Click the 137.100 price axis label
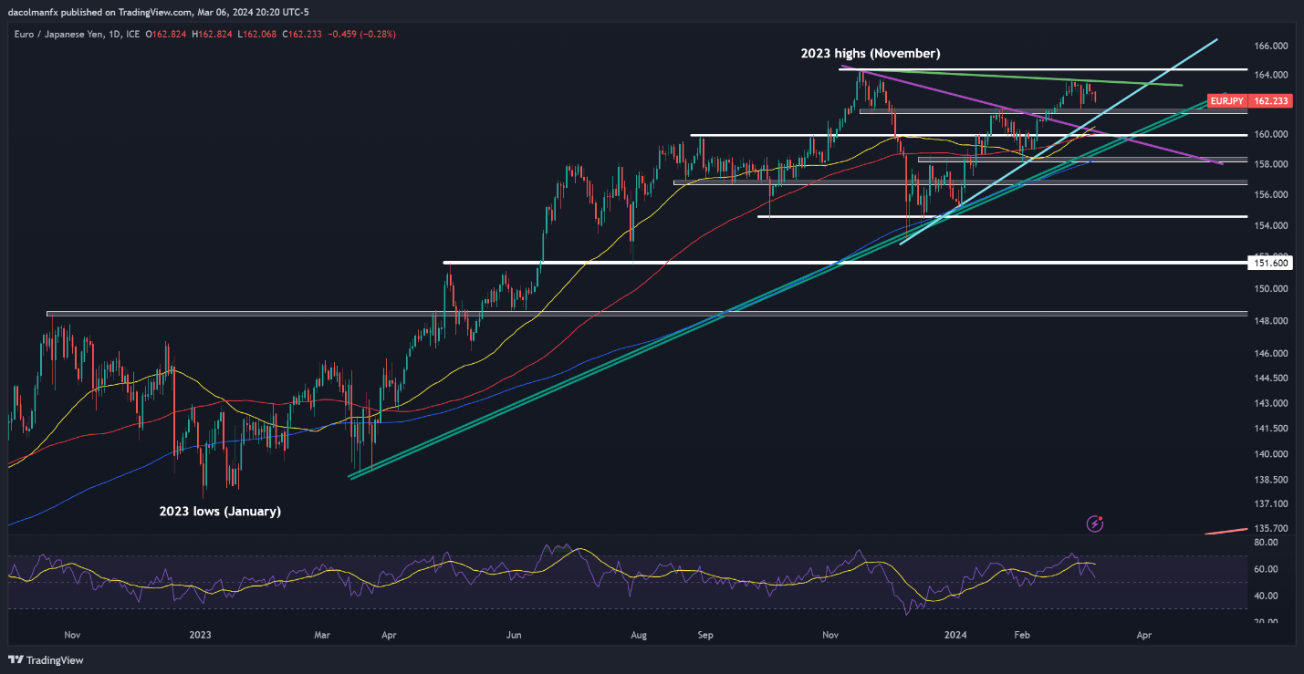 coord(1271,504)
